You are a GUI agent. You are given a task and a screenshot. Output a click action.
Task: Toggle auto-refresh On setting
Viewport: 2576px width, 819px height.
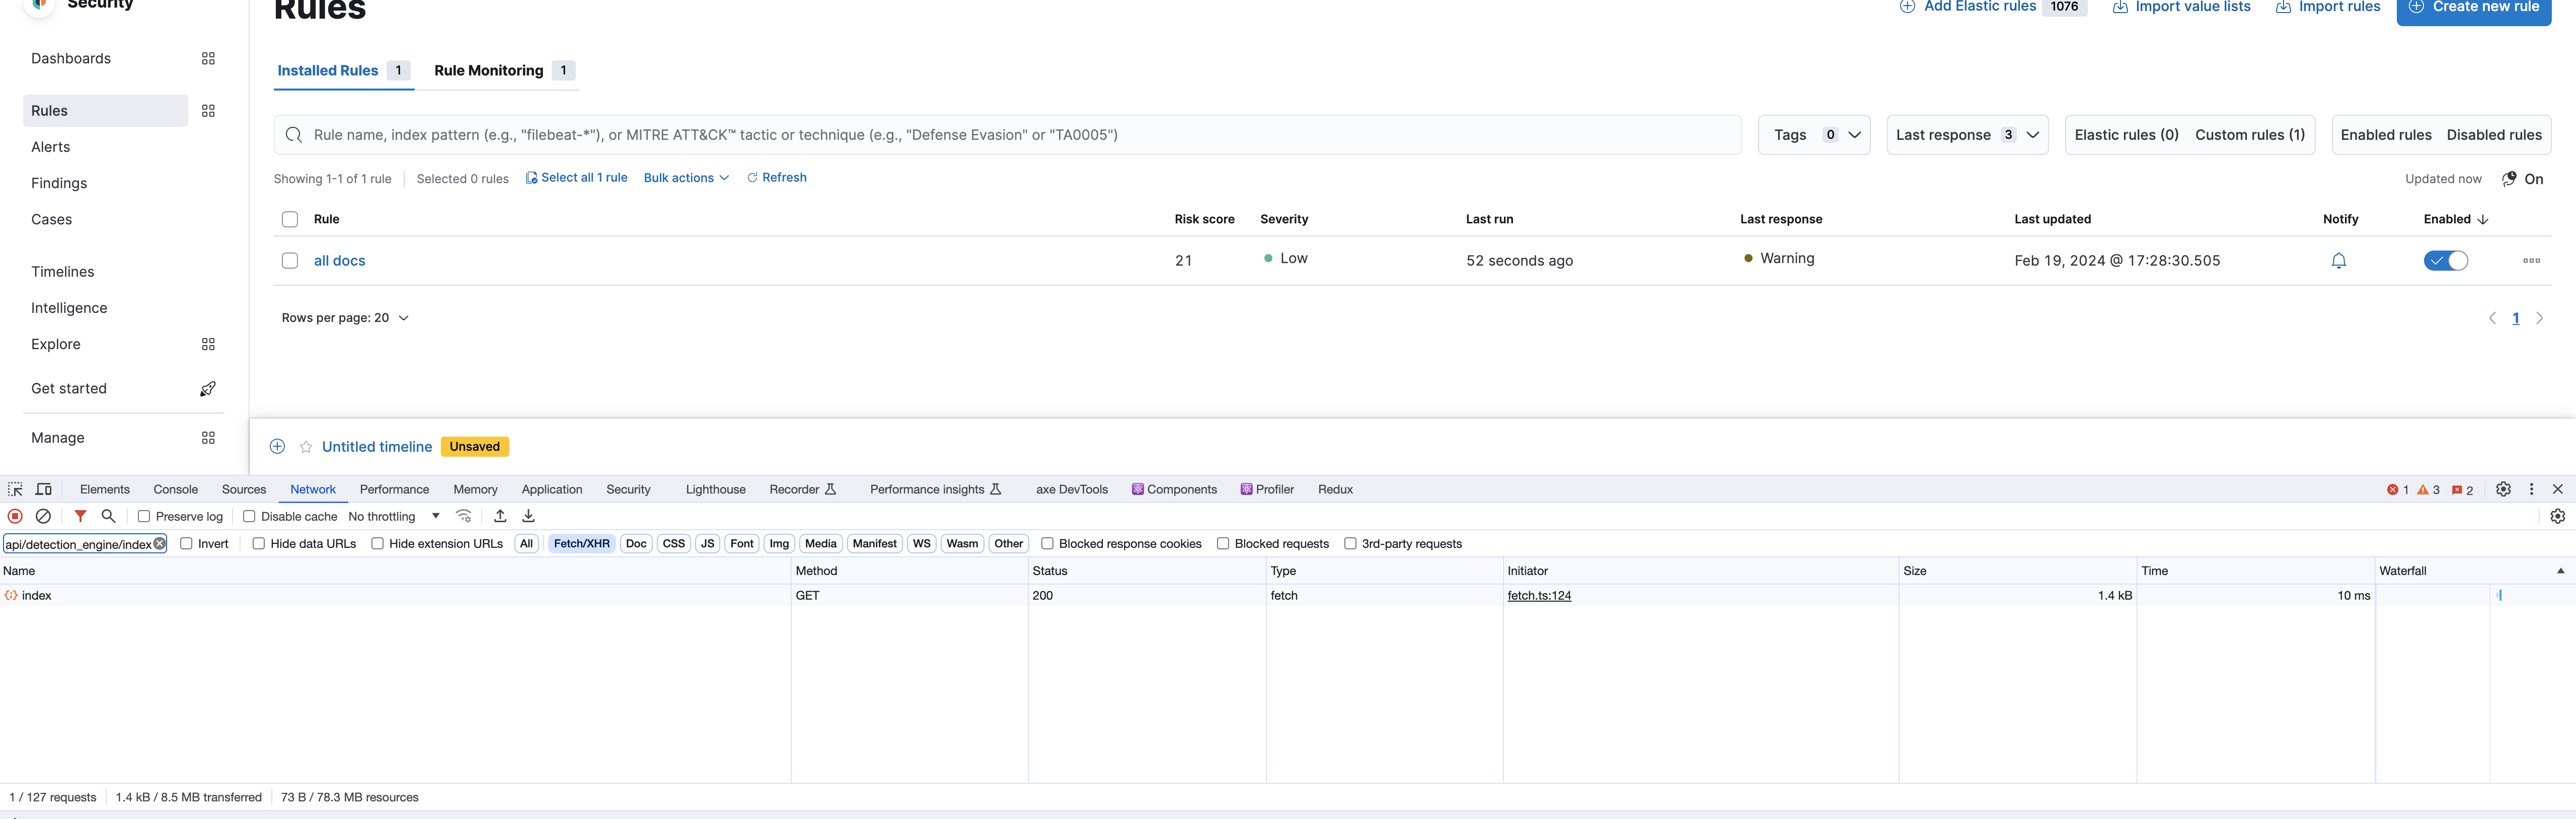pos(2522,179)
